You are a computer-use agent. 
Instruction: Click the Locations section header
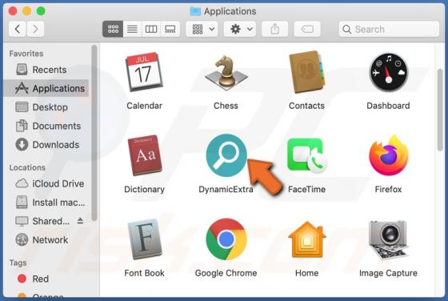(27, 167)
